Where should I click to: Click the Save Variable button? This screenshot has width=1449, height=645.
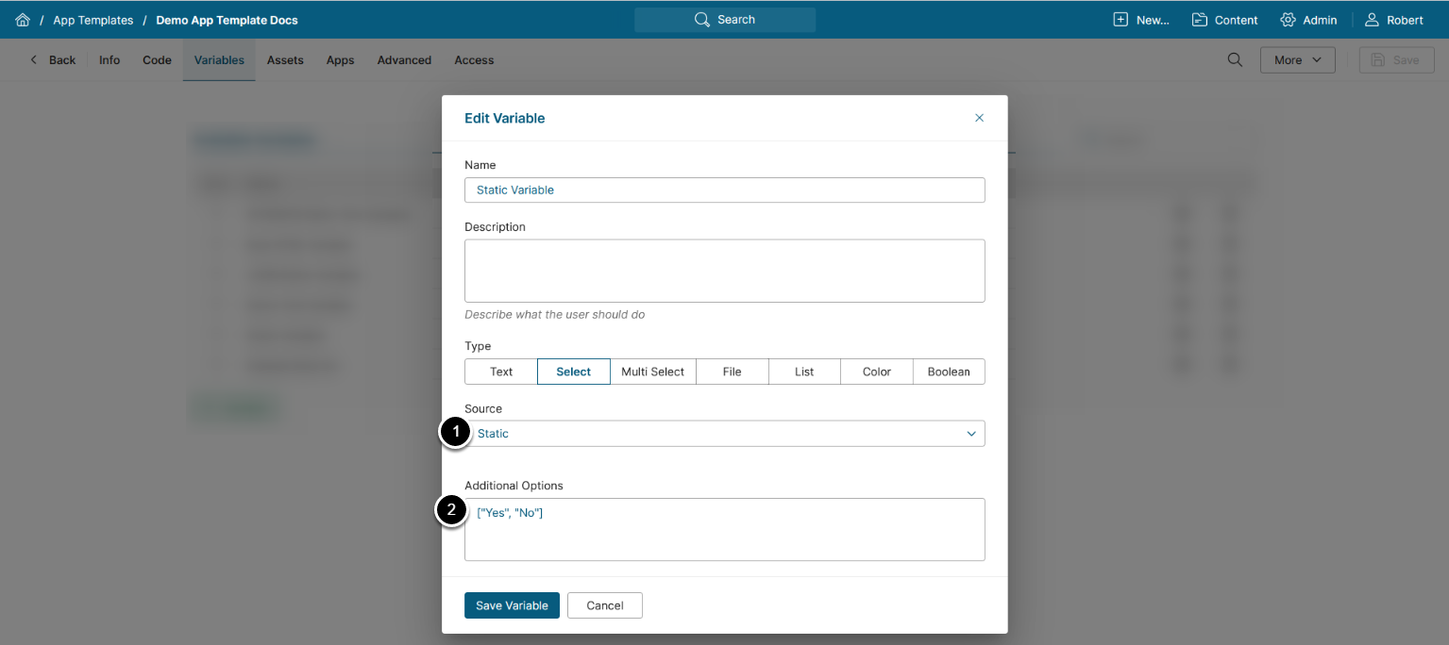click(512, 605)
